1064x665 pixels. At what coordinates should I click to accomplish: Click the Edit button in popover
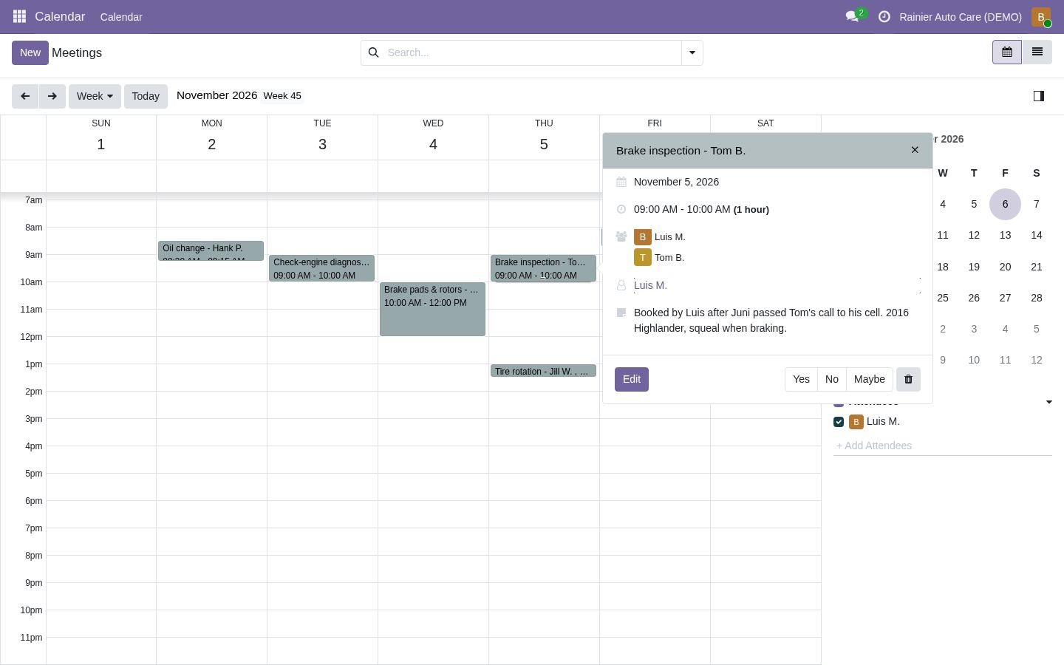632,379
